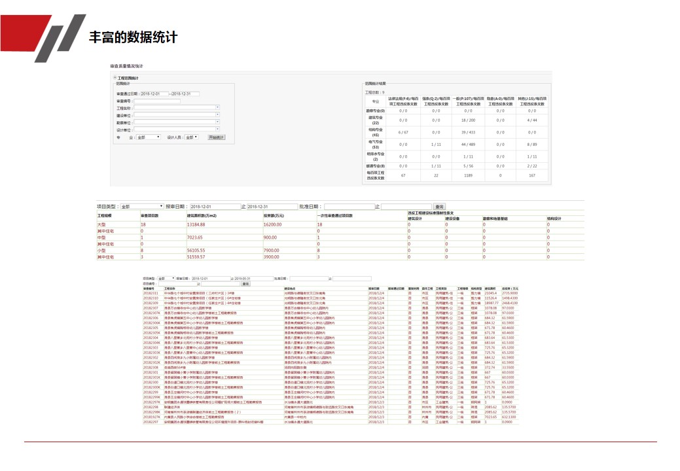680x471 pixels.
Task: Click project number 20182310
Action: 151,298
